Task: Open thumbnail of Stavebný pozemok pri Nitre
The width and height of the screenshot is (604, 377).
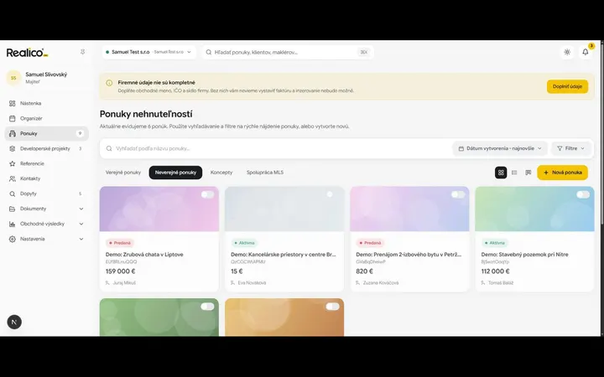Action: pos(534,209)
